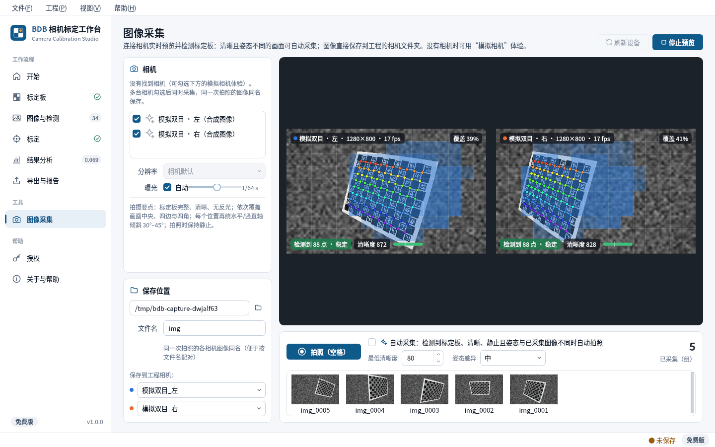Open the 工程(P) menu
This screenshot has width=715, height=447.
56,8
